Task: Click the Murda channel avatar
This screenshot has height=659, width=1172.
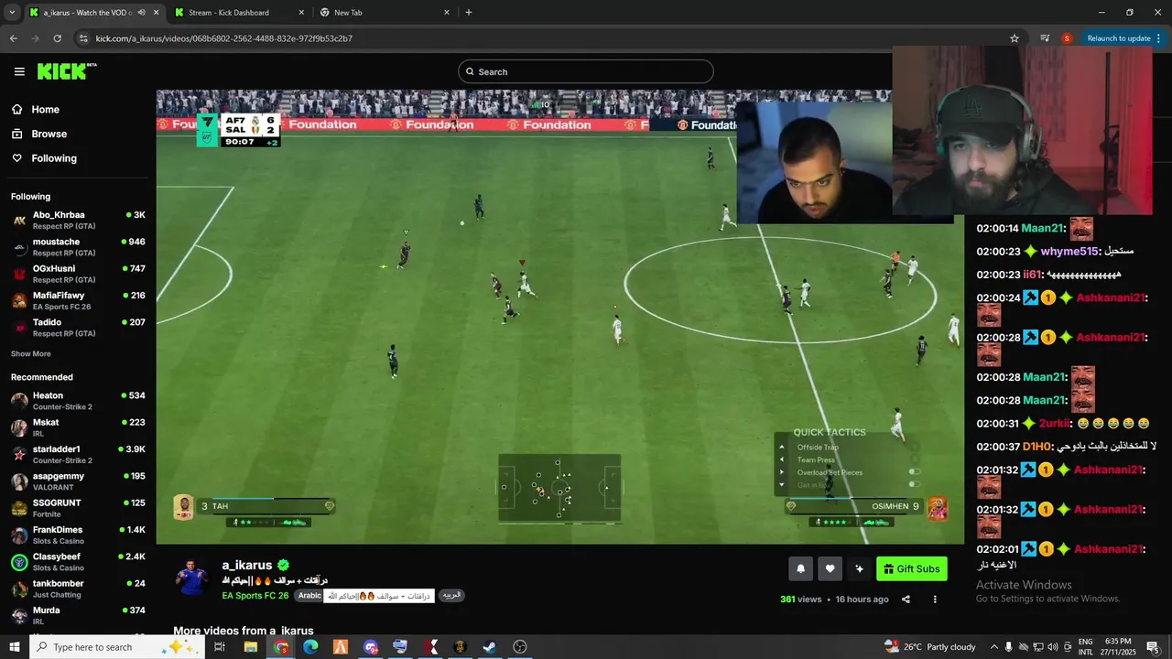Action: point(19,615)
